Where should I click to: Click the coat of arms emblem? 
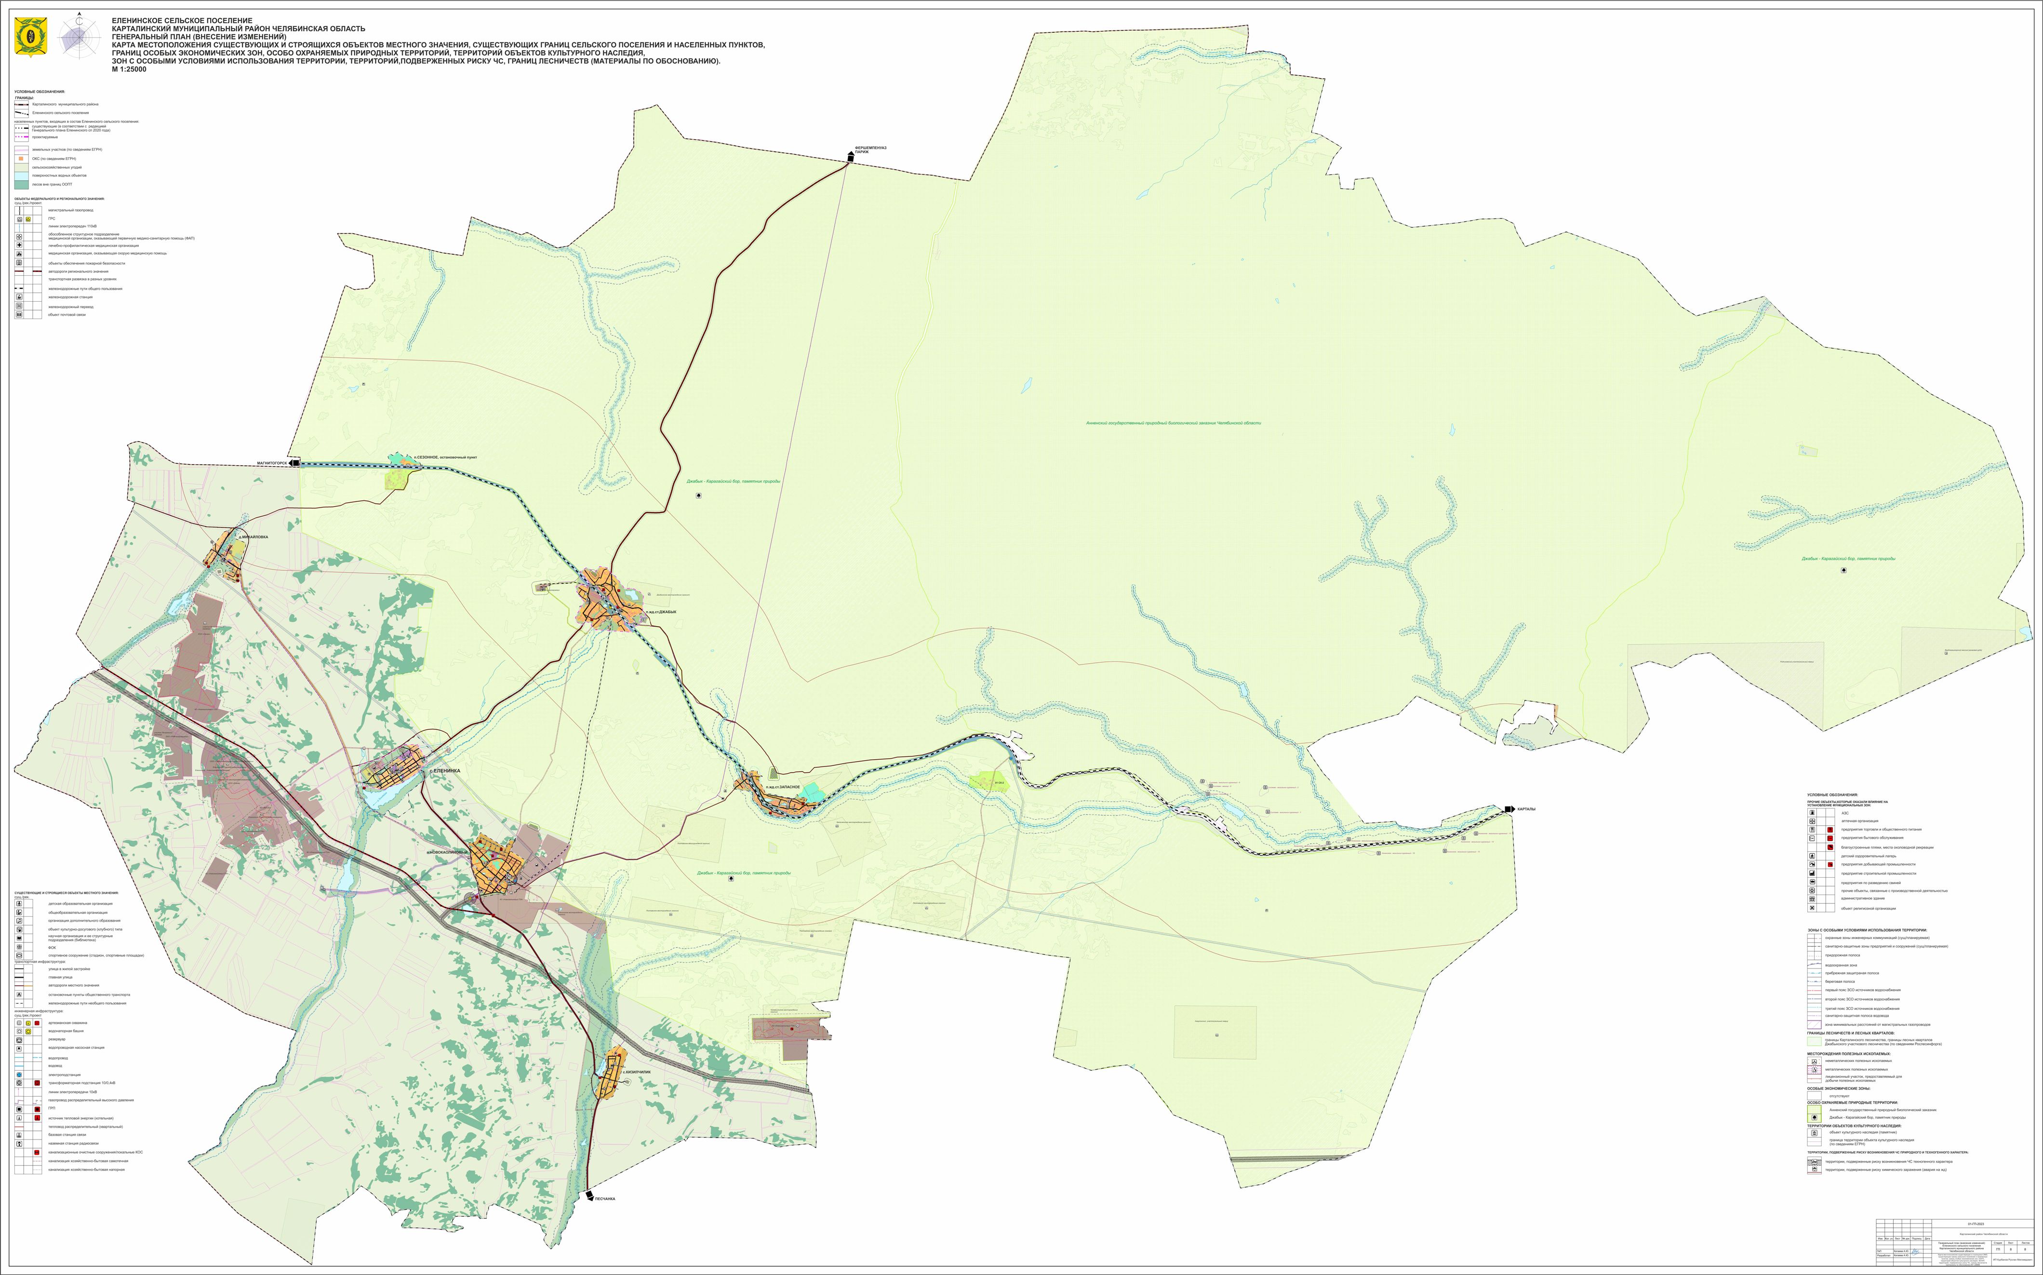tap(31, 36)
